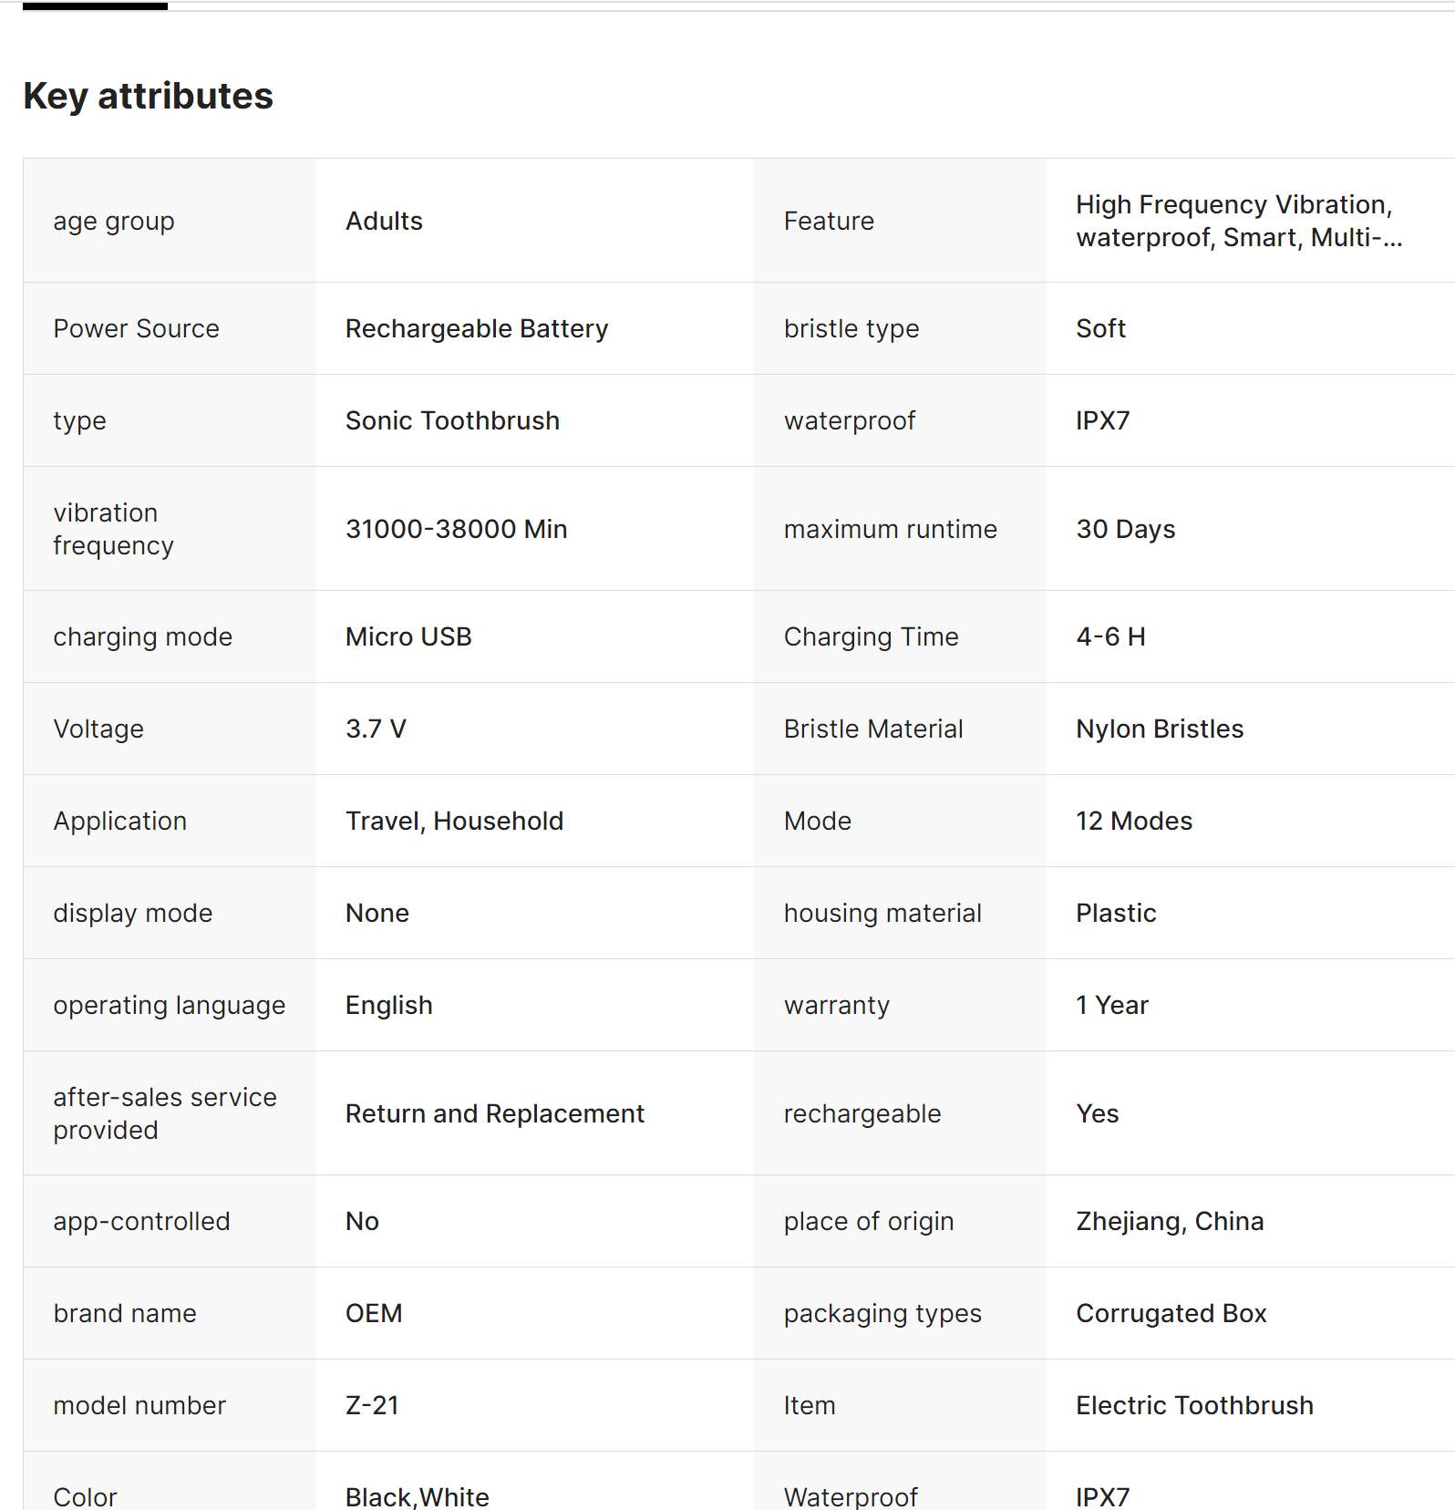Click the Nylon Bristles value

point(1159,729)
